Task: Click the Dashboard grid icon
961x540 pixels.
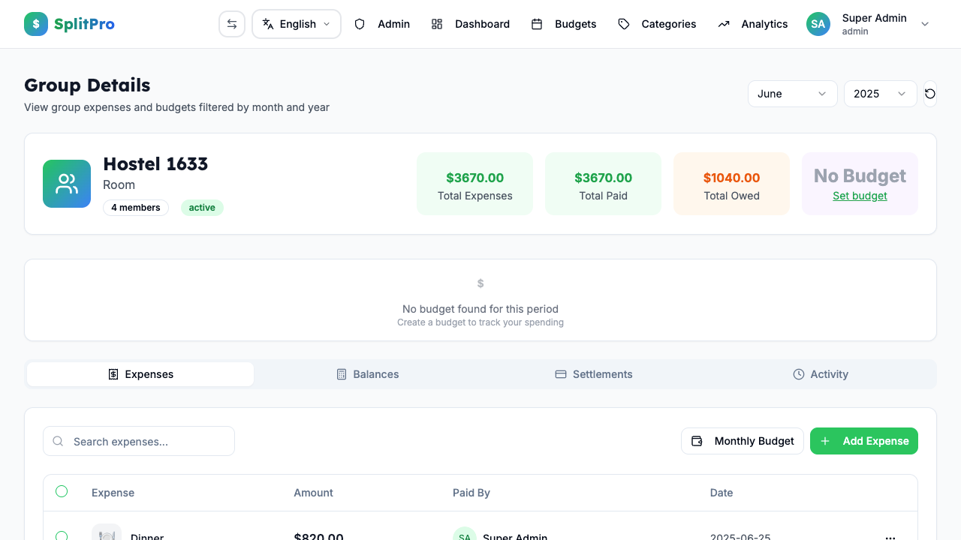Action: click(437, 24)
